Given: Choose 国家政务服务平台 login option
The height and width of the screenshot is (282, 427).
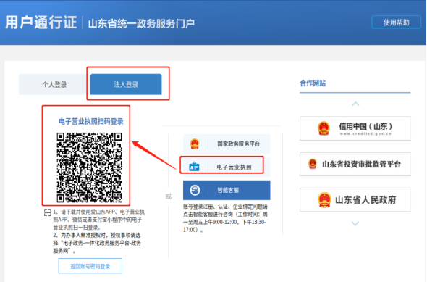Looking at the screenshot, I should [x=227, y=144].
